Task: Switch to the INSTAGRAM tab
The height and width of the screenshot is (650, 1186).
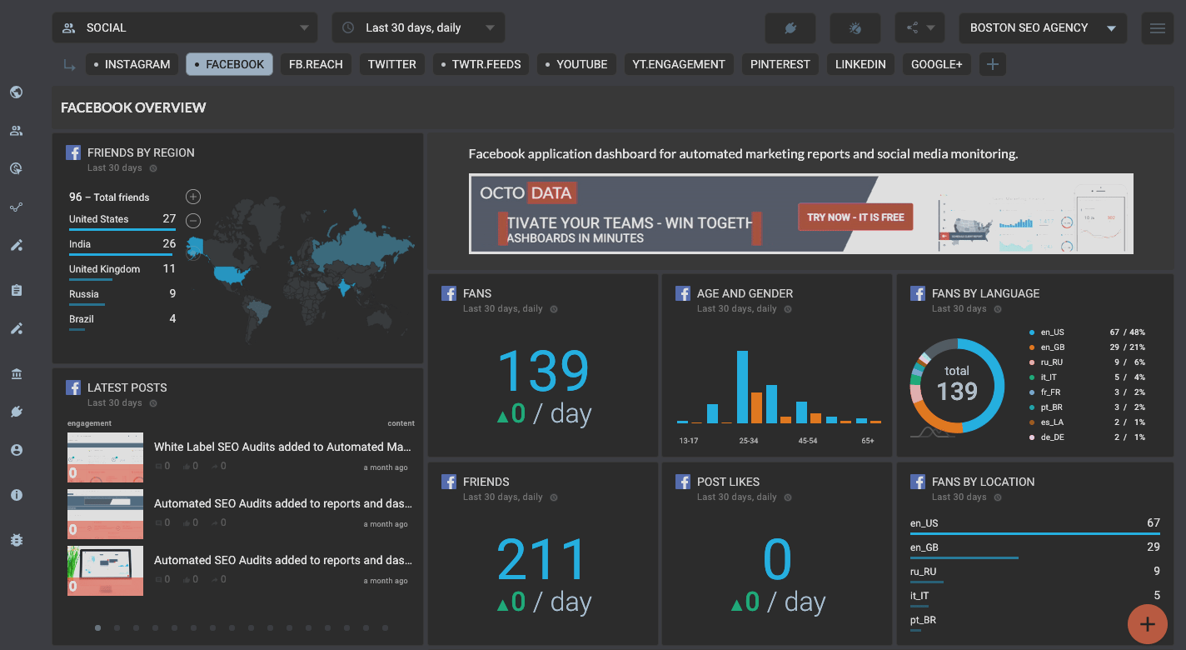Action: (132, 64)
